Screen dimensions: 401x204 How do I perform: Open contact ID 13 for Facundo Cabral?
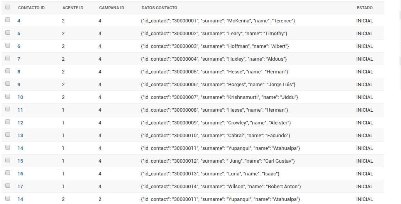[x=20, y=136]
